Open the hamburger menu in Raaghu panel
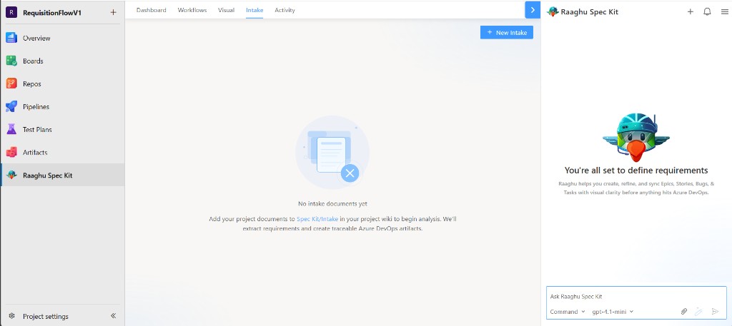The width and height of the screenshot is (732, 326). tap(724, 11)
